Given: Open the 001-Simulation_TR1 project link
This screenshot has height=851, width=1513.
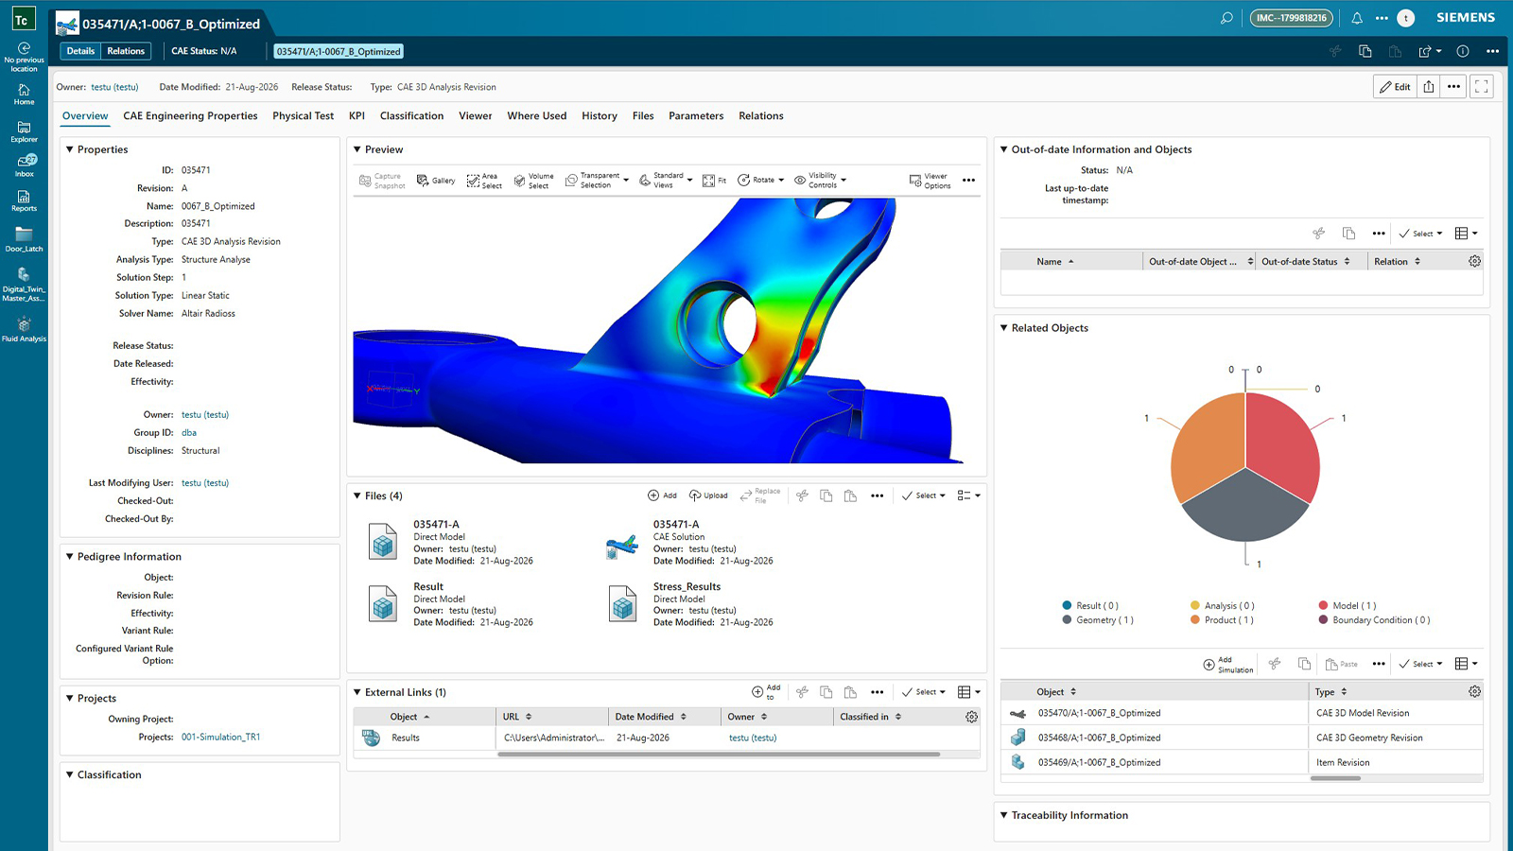Looking at the screenshot, I should coord(220,738).
